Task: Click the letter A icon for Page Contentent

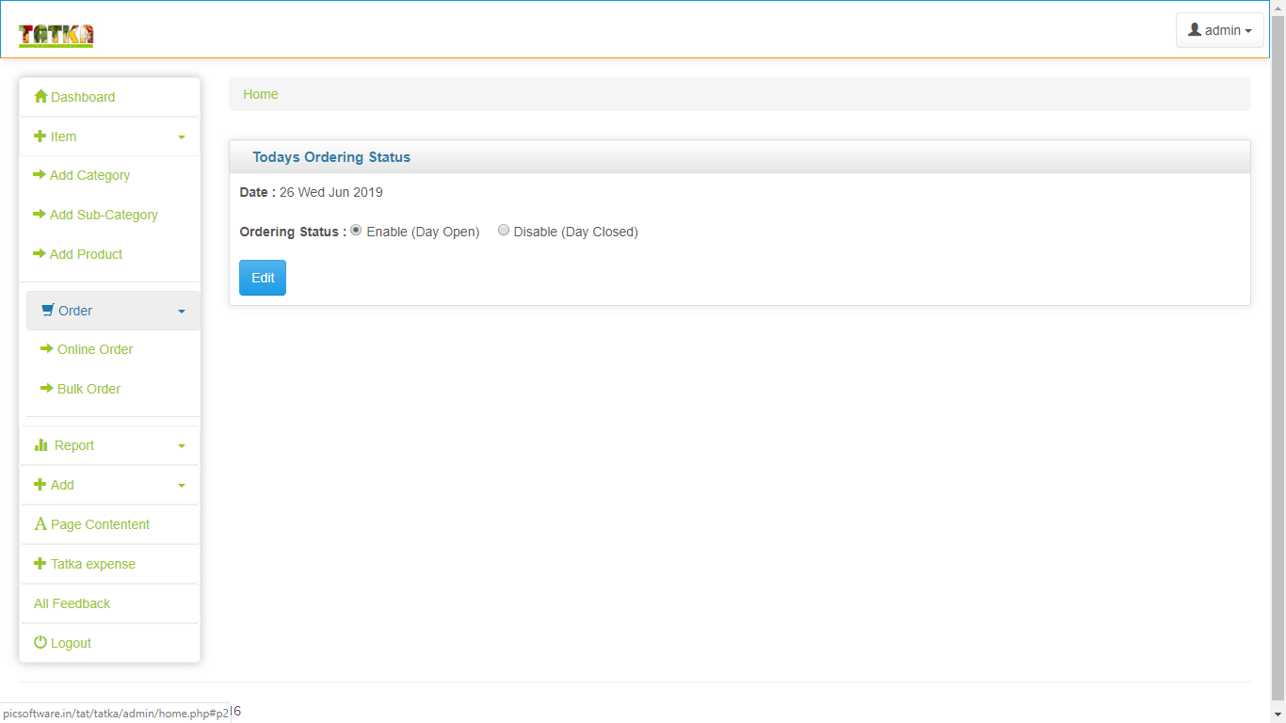Action: [40, 524]
